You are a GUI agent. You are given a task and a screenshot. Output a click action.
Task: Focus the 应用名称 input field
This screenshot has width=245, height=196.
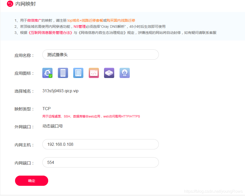(x=100, y=55)
